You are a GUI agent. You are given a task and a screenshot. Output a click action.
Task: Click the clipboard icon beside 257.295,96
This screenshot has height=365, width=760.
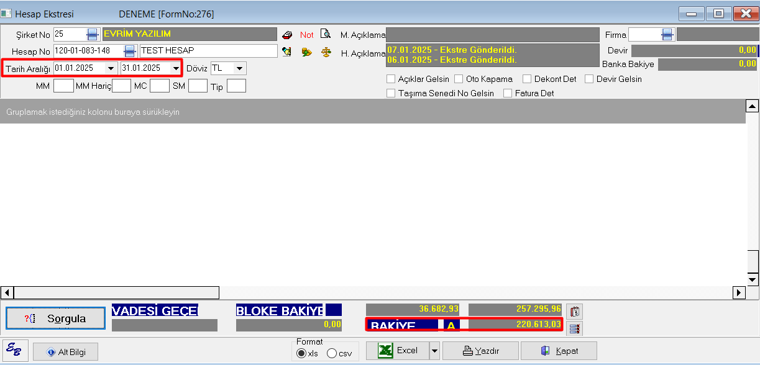[574, 310]
